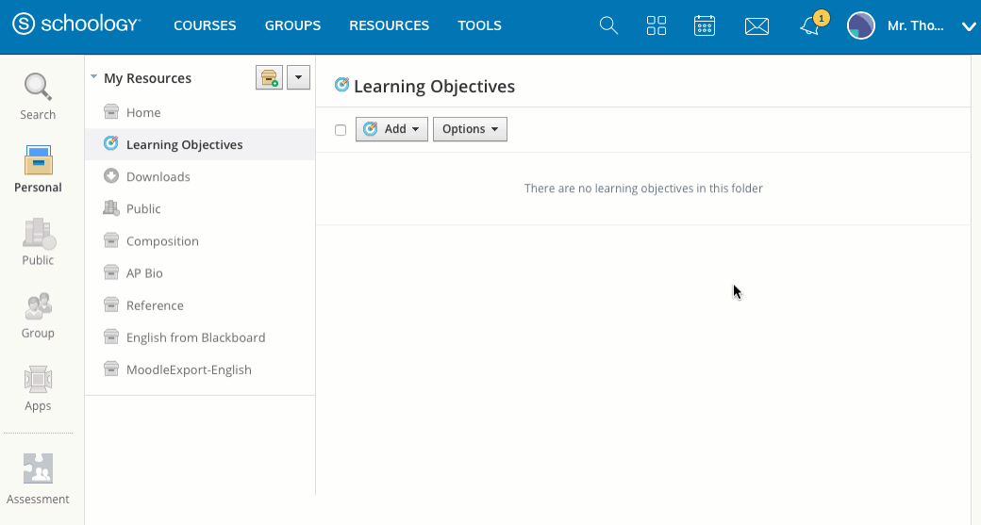Open the Options dropdown
This screenshot has width=981, height=525.
coord(470,129)
